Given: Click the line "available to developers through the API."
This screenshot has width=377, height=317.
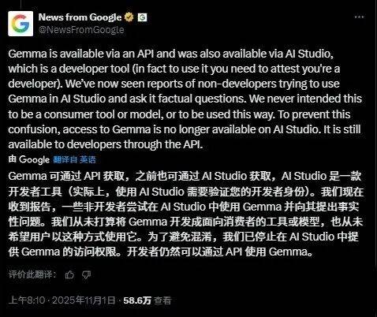Looking at the screenshot, I should coord(106,144).
